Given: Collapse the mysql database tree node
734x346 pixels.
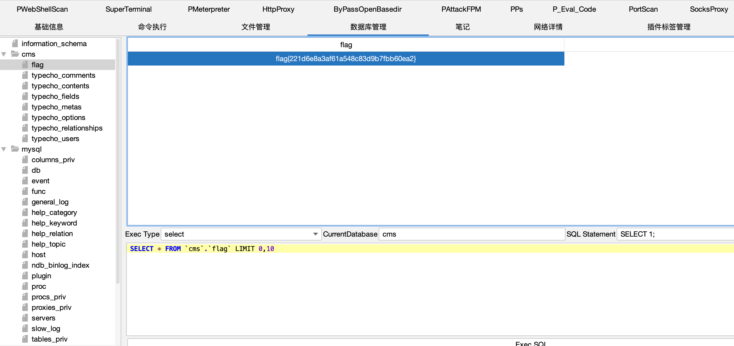Looking at the screenshot, I should point(4,149).
